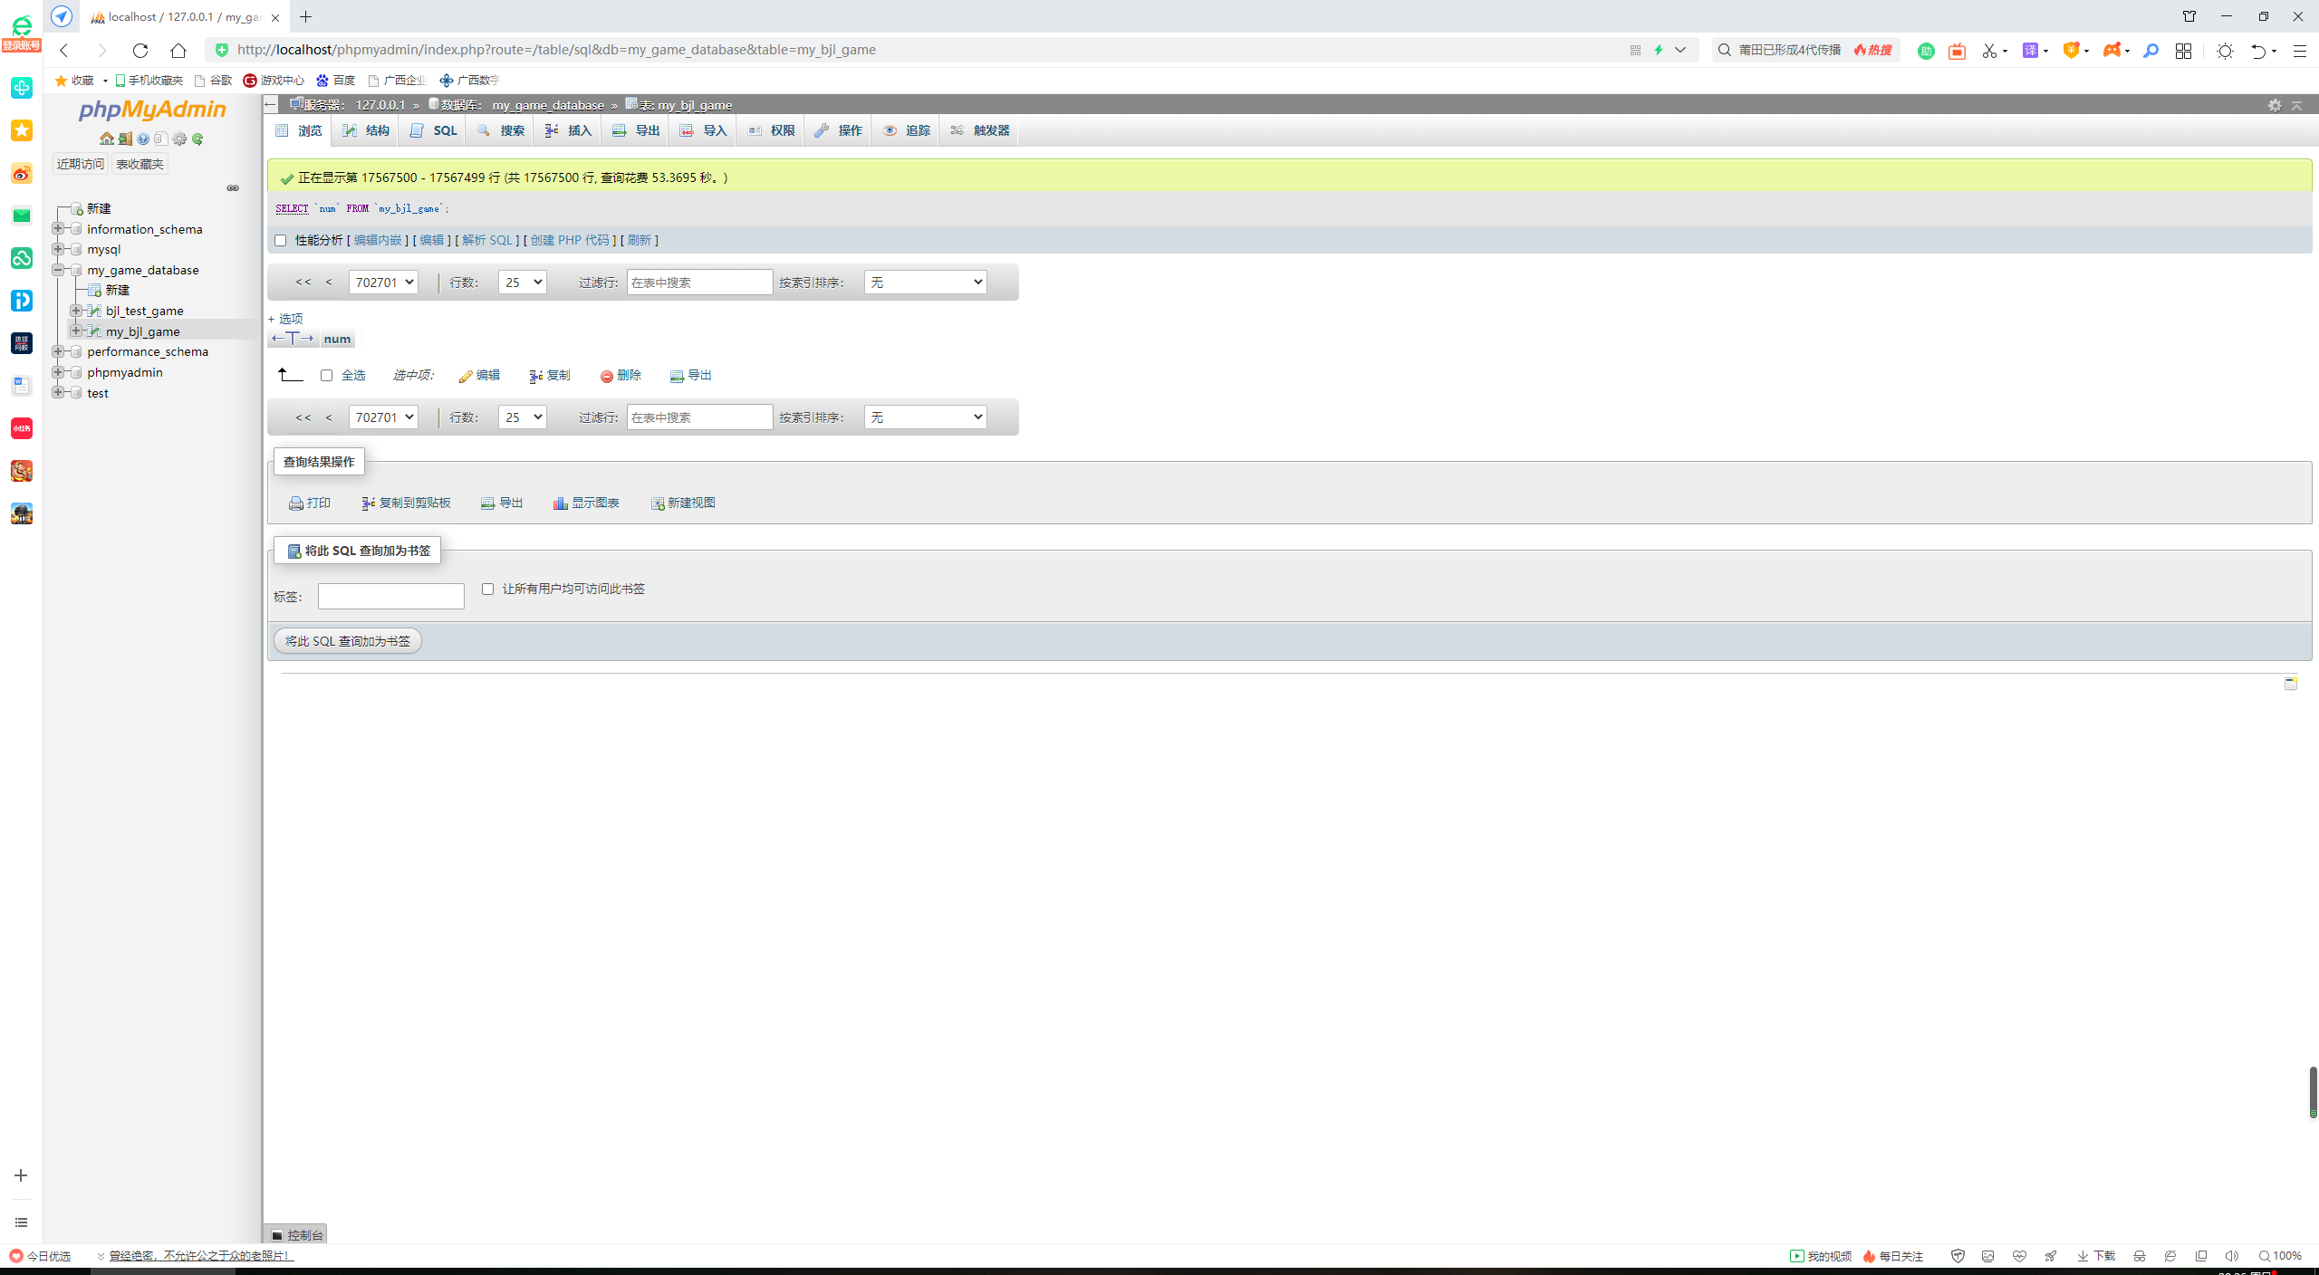Click the Display chart icon
Image resolution: width=2319 pixels, height=1275 pixels.
pos(561,503)
